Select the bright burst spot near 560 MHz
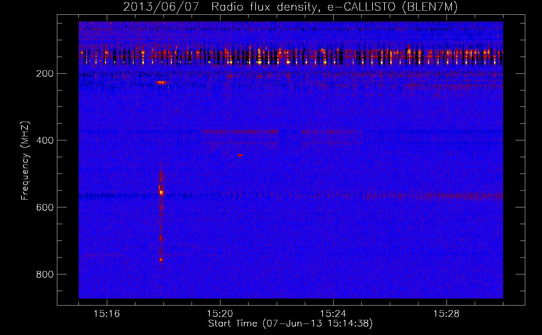 pos(161,192)
